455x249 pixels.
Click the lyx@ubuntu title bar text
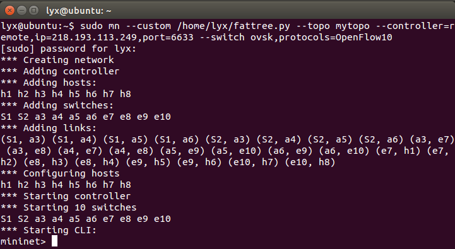click(x=79, y=11)
